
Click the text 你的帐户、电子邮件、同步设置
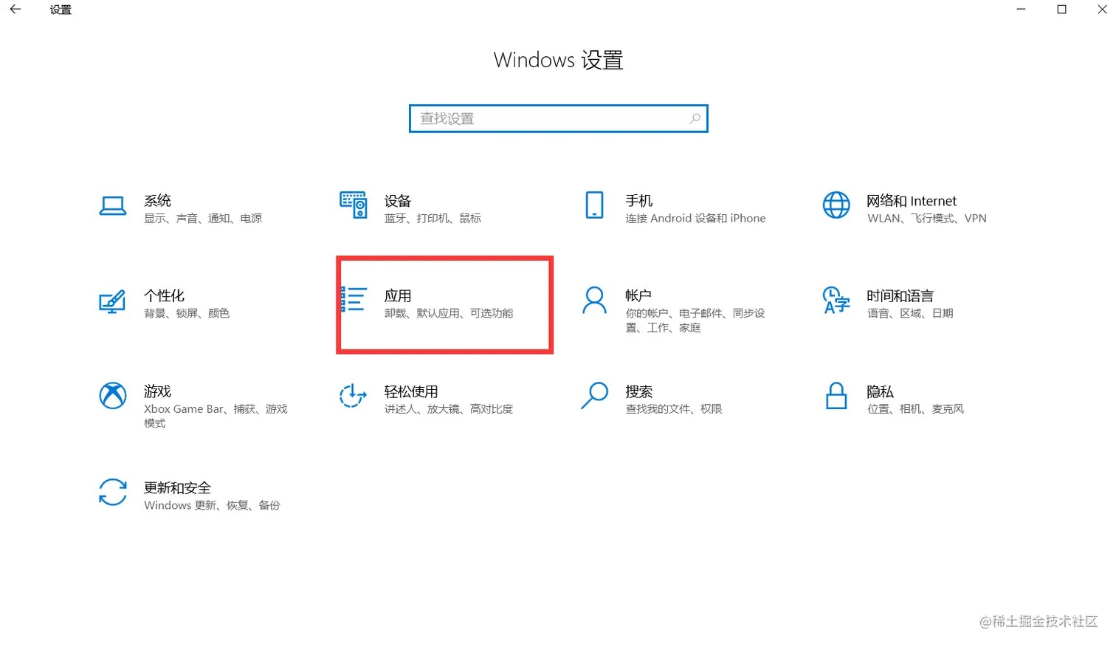coord(695,321)
